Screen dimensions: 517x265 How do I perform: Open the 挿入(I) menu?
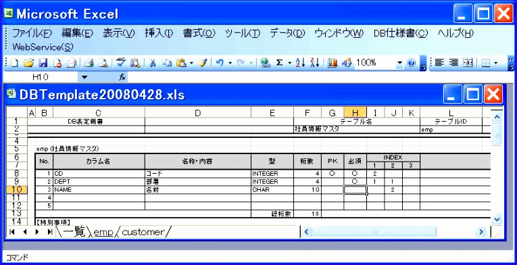(159, 33)
